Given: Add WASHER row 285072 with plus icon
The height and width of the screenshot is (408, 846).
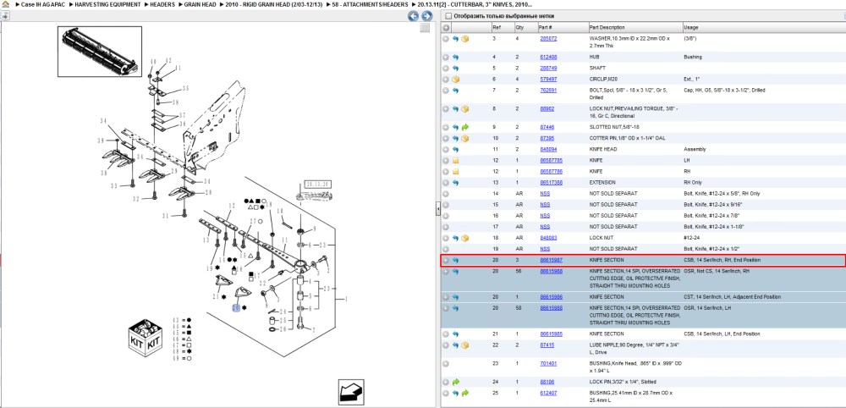Looking at the screenshot, I should [x=446, y=39].
